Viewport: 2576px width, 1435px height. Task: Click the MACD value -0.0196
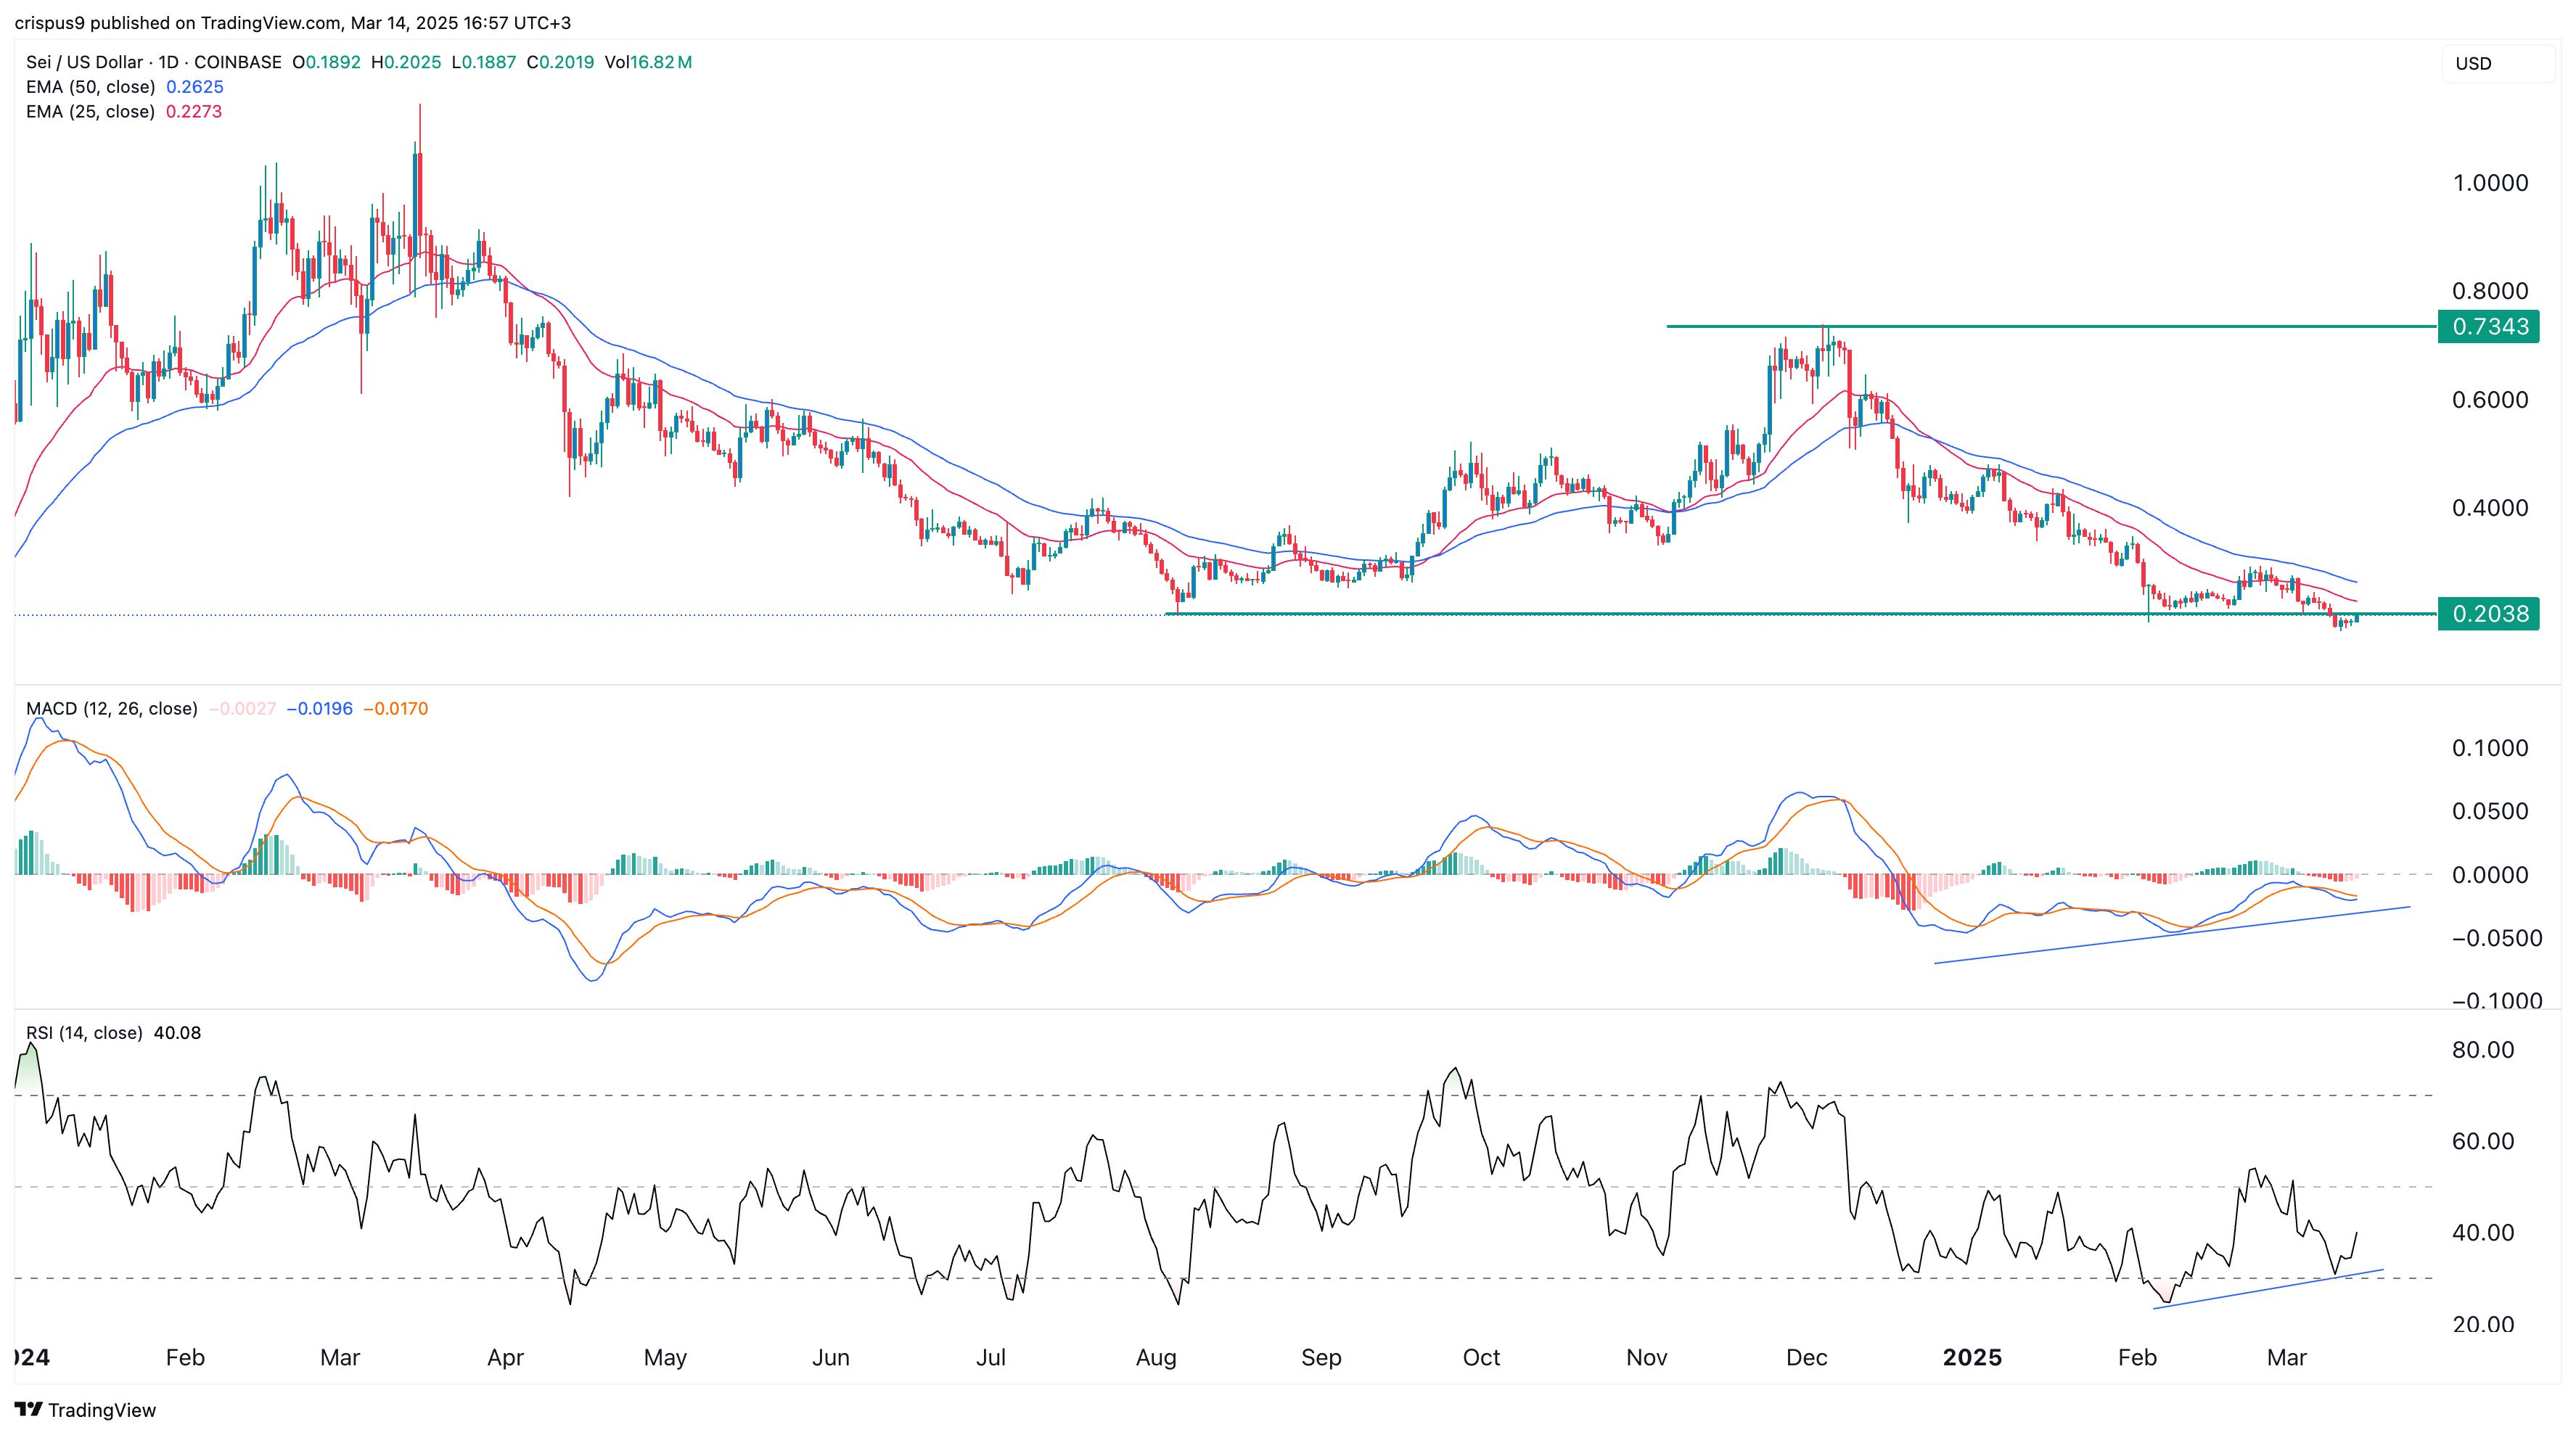(320, 709)
